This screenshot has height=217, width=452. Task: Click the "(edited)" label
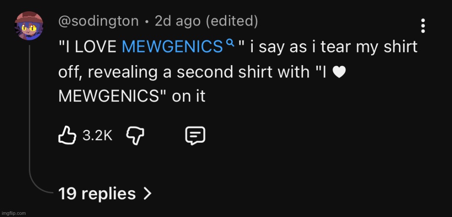pyautogui.click(x=232, y=21)
